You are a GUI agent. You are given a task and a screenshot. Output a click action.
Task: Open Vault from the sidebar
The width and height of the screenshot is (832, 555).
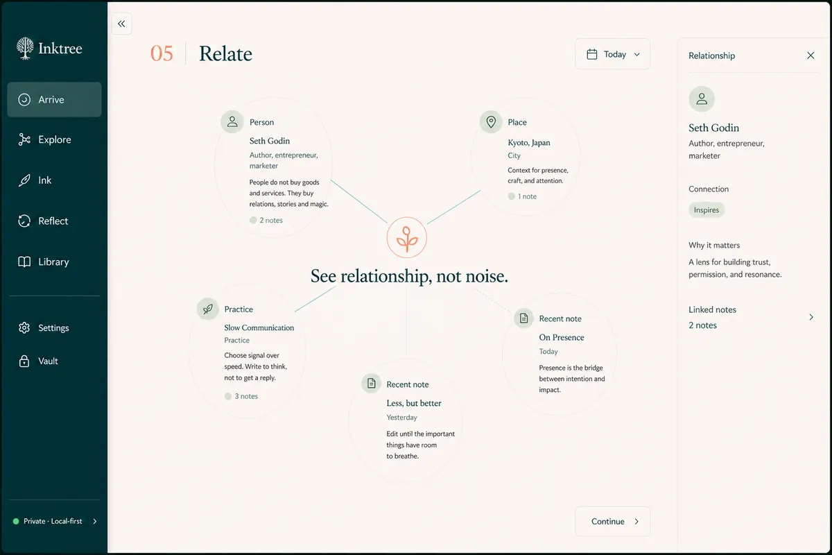click(54, 361)
